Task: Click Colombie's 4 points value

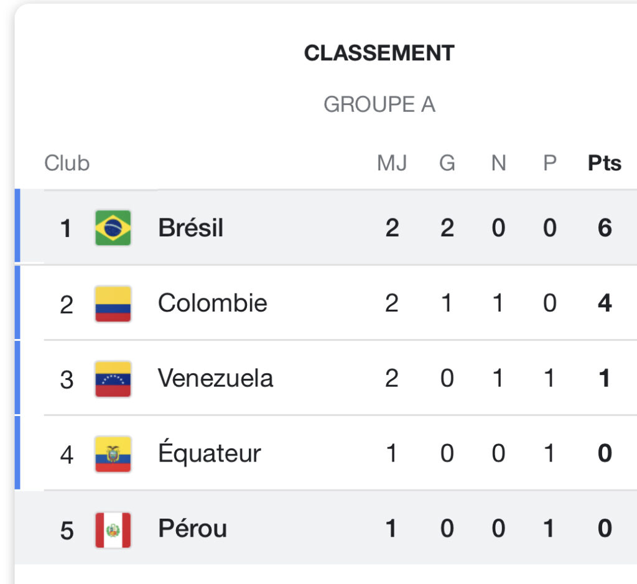Action: tap(605, 303)
